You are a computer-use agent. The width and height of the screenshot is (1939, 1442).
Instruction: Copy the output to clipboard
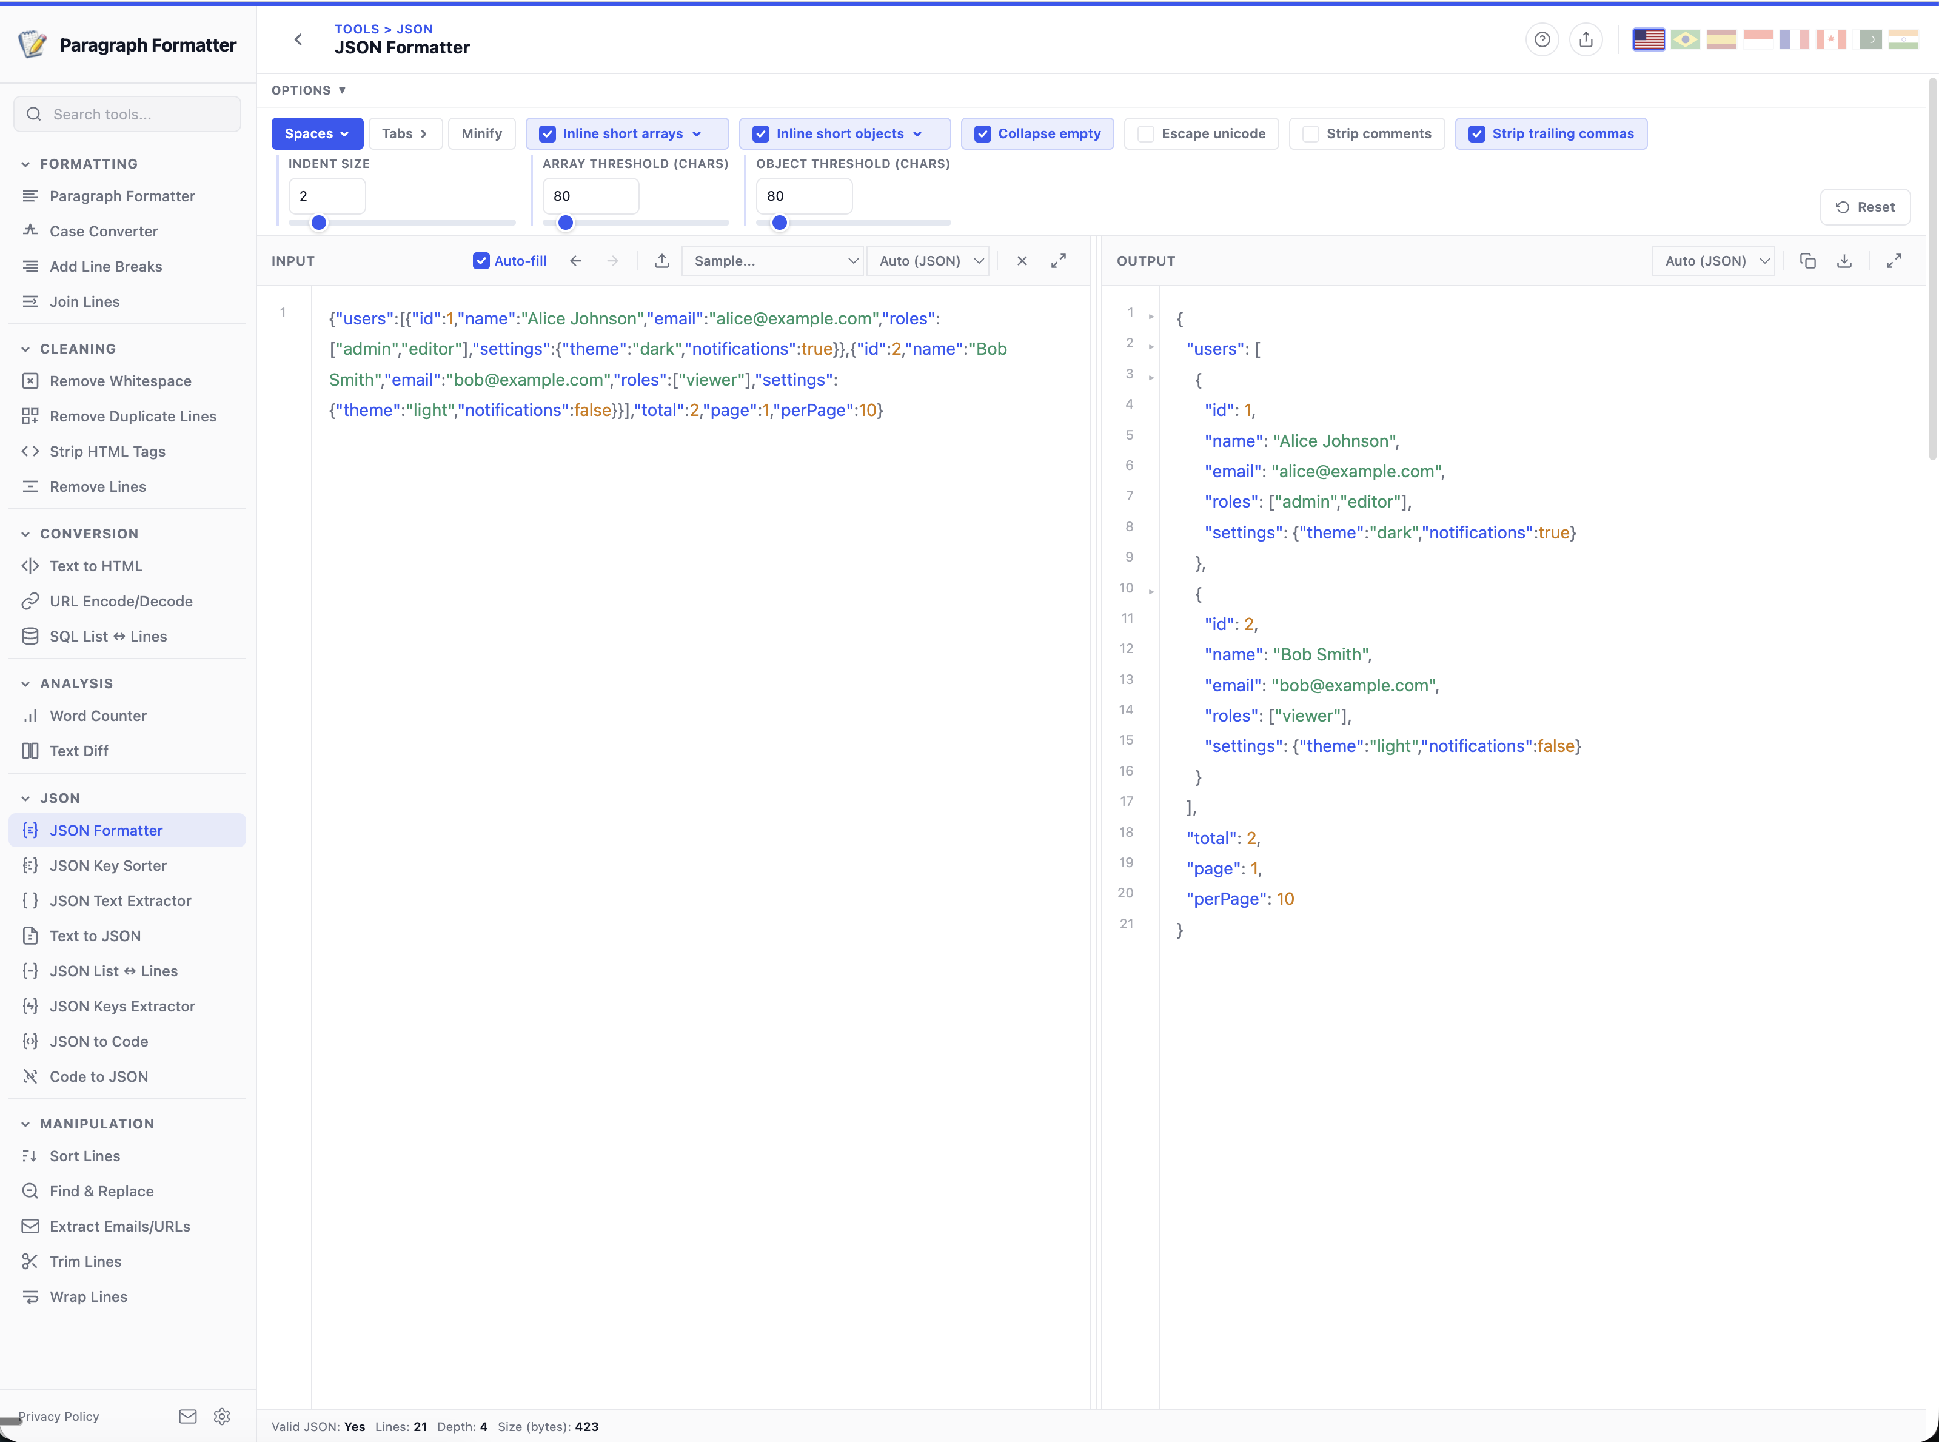tap(1808, 261)
